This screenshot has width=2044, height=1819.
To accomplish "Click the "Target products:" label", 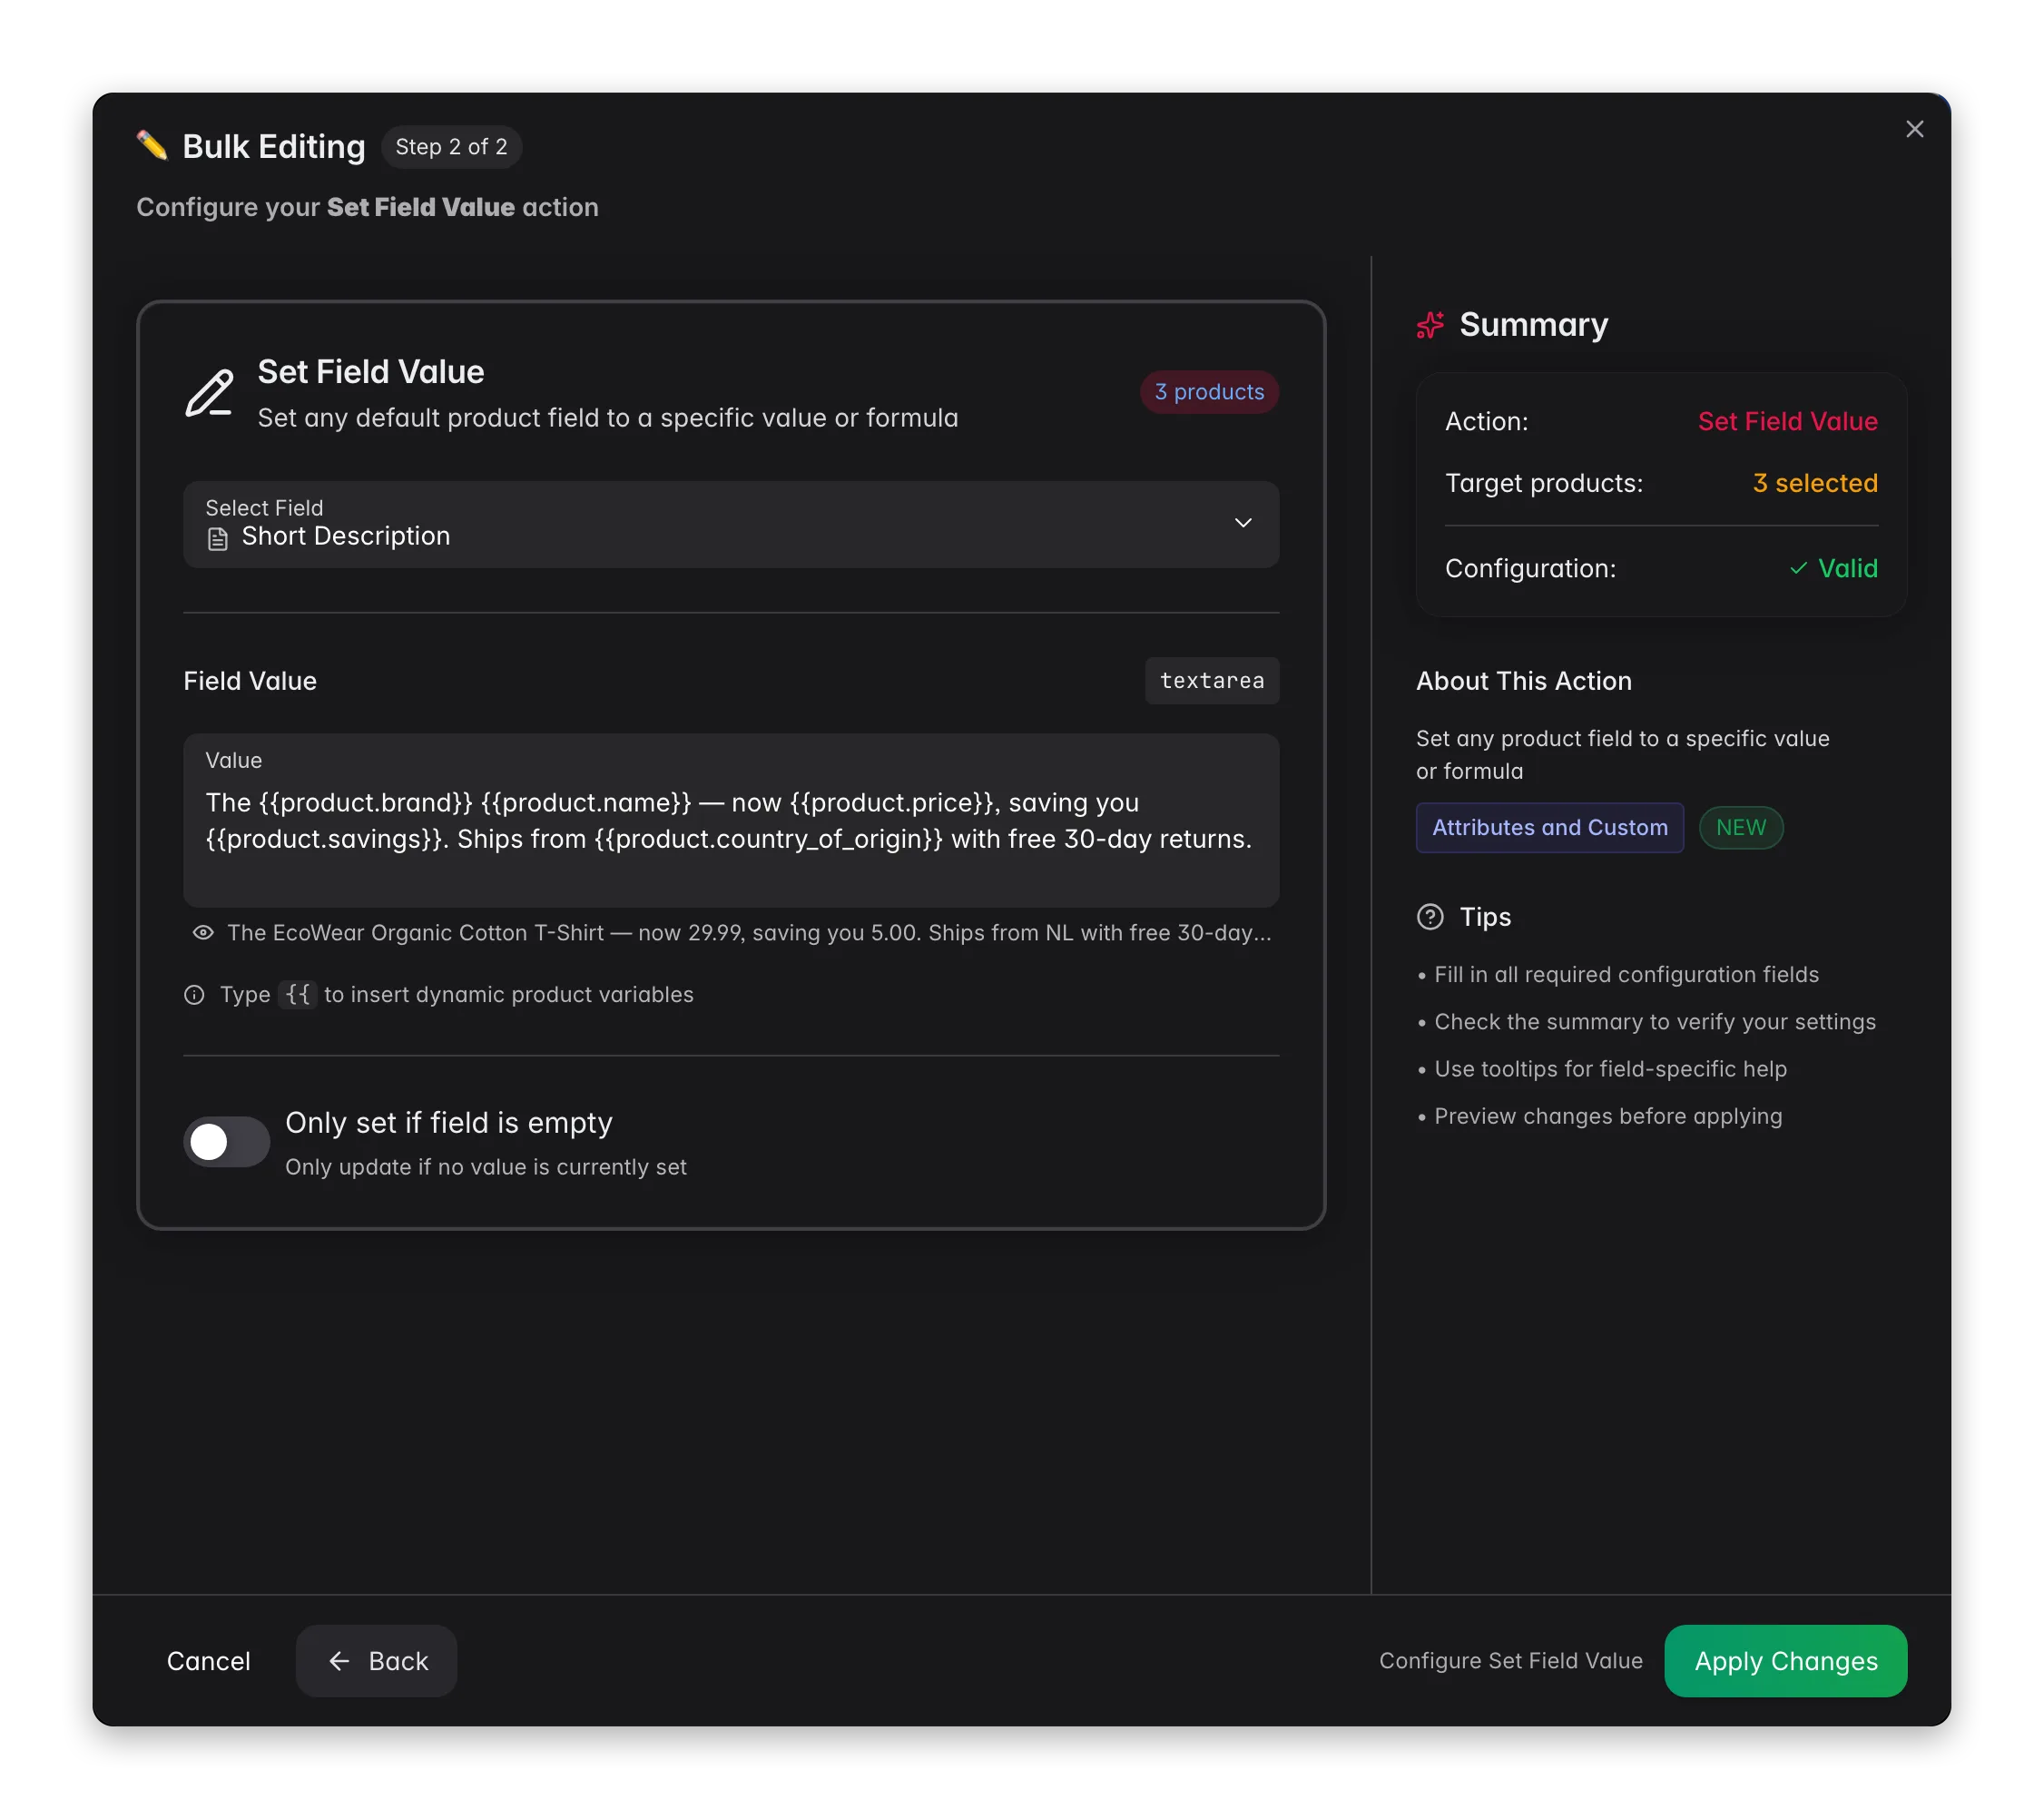I will [1543, 483].
